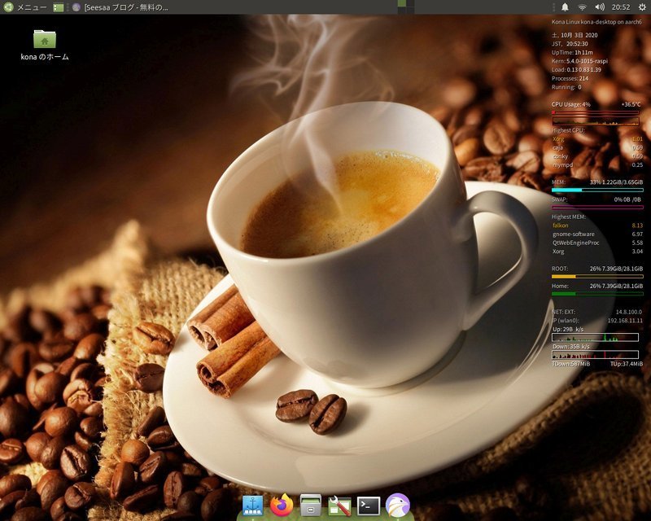Start the Falkon browser from the dock
Screen dimensions: 651x521
tap(396, 505)
